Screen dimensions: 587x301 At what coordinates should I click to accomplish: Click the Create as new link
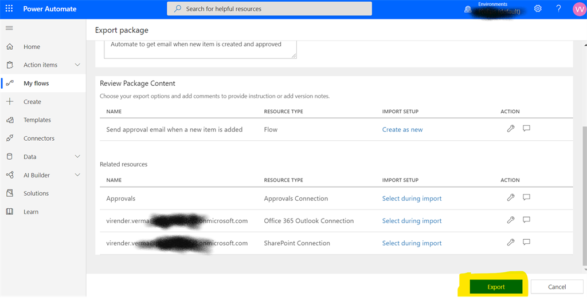[x=402, y=129]
